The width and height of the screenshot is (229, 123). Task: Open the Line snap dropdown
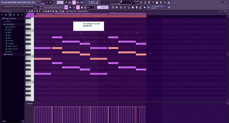90,7
